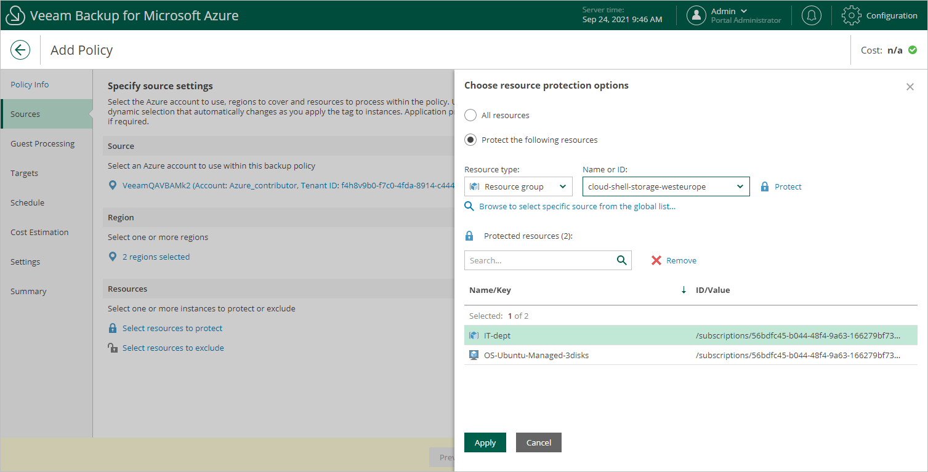Select the IT-dept row
928x472 pixels.
pos(691,335)
